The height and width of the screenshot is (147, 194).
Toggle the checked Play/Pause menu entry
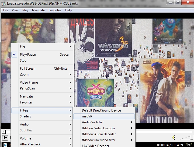click(27, 55)
